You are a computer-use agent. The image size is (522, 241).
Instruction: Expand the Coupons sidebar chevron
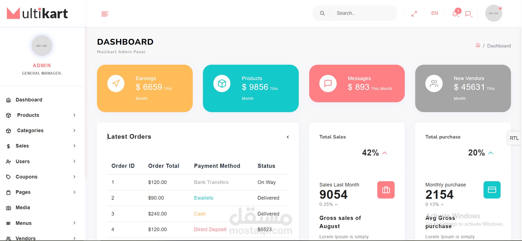tap(74, 177)
